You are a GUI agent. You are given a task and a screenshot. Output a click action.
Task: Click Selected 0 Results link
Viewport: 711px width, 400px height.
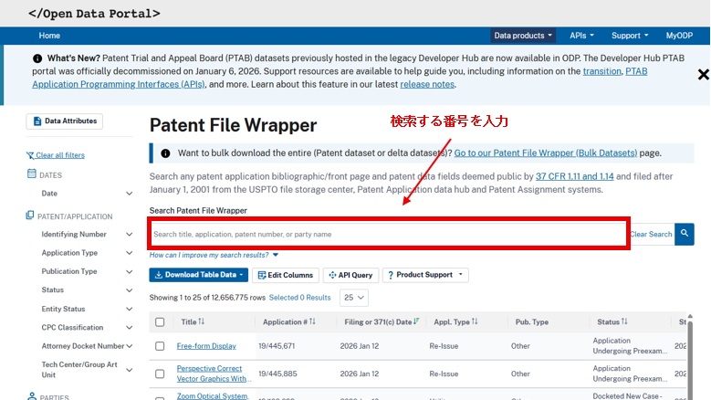point(299,298)
